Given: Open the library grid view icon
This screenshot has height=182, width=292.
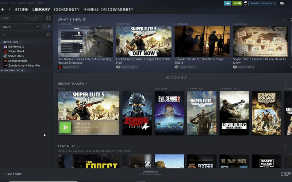Looking at the screenshot, I should pyautogui.click(x=48, y=18).
